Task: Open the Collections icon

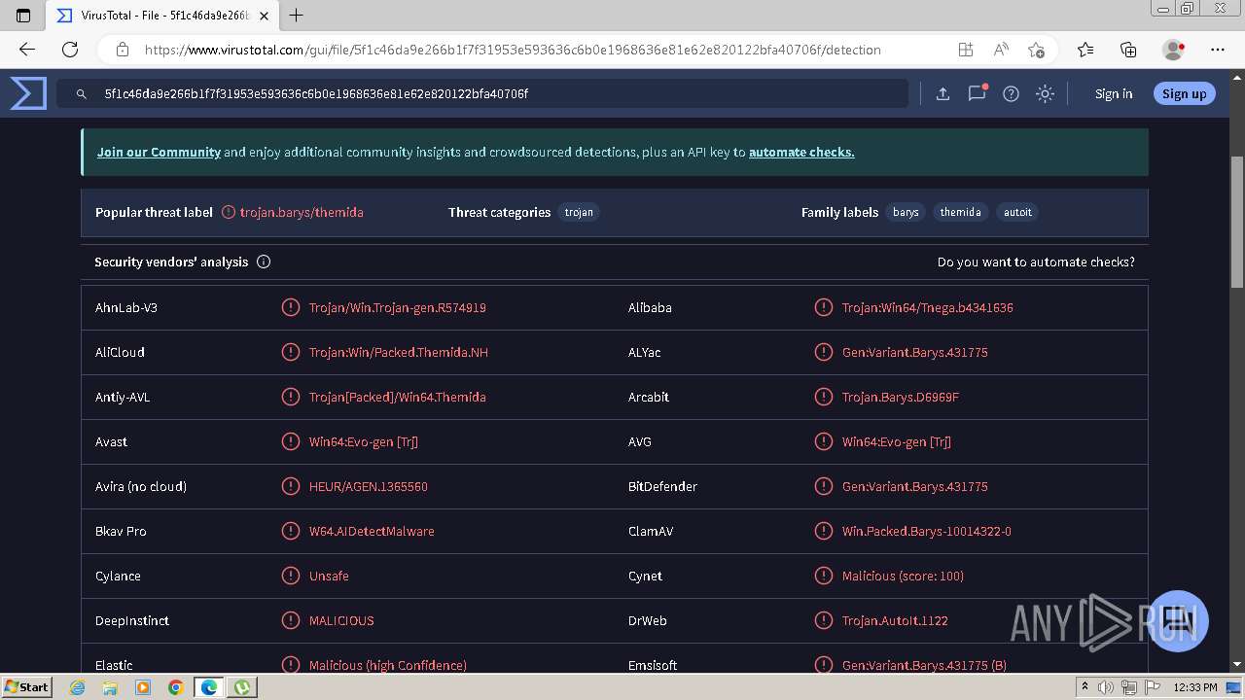Action: point(1128,50)
